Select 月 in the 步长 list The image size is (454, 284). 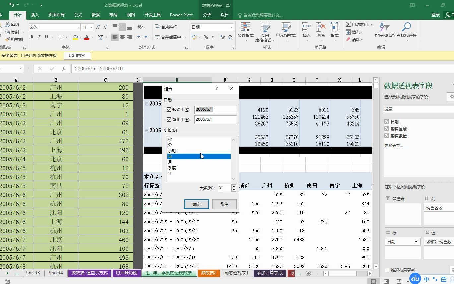(170, 162)
